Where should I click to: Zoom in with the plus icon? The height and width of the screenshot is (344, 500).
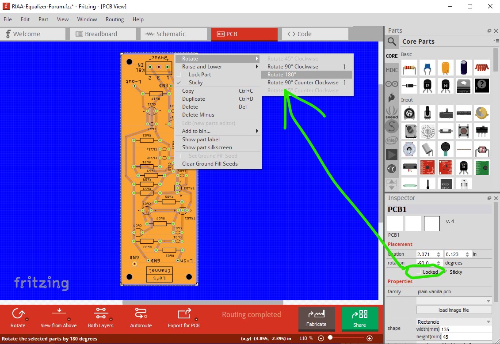tap(370, 338)
